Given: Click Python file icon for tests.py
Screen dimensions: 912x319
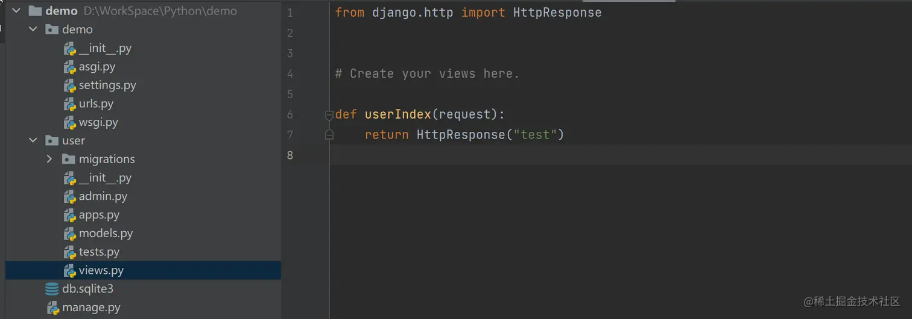Looking at the screenshot, I should (69, 252).
